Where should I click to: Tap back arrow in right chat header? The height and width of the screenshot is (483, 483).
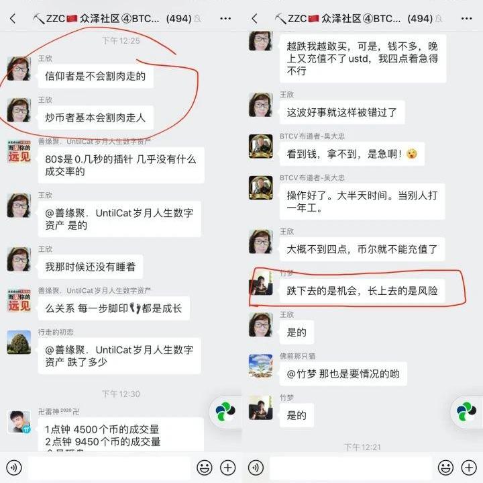point(254,19)
